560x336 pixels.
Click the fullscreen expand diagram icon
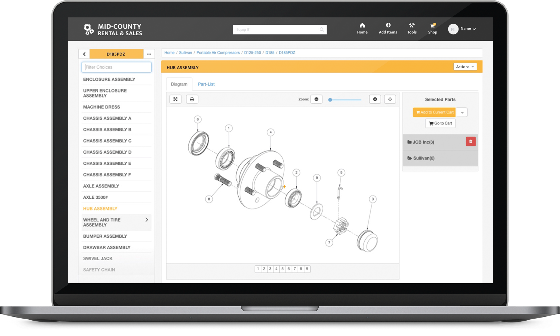(175, 99)
